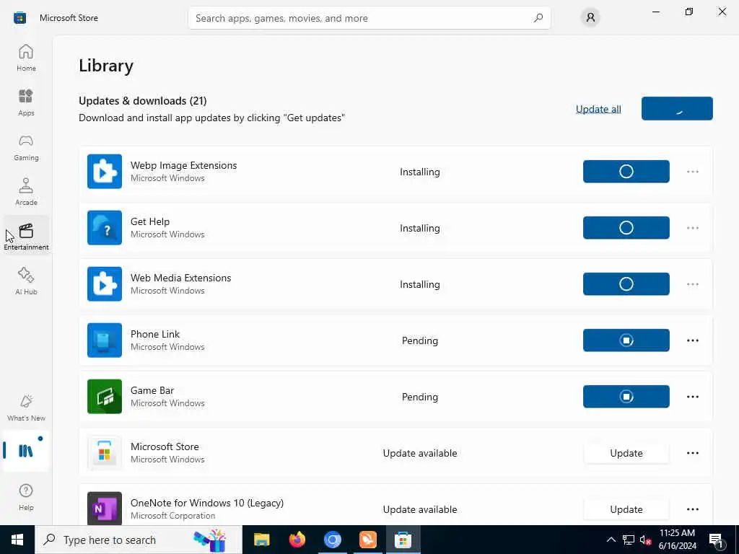This screenshot has height=554, width=739.
Task: Open What's New in sidebar
Action: point(26,408)
